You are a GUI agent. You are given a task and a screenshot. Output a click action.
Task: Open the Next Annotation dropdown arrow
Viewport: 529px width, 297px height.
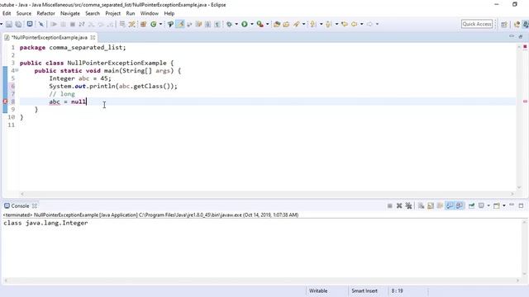pyautogui.click(x=322, y=24)
